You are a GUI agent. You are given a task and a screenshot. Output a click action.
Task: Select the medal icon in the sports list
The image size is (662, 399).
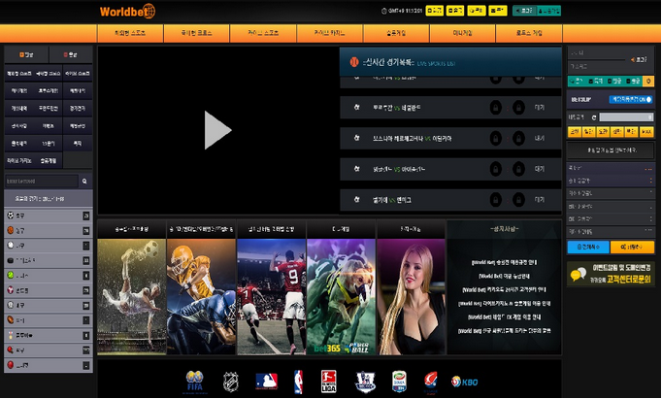(x=11, y=335)
